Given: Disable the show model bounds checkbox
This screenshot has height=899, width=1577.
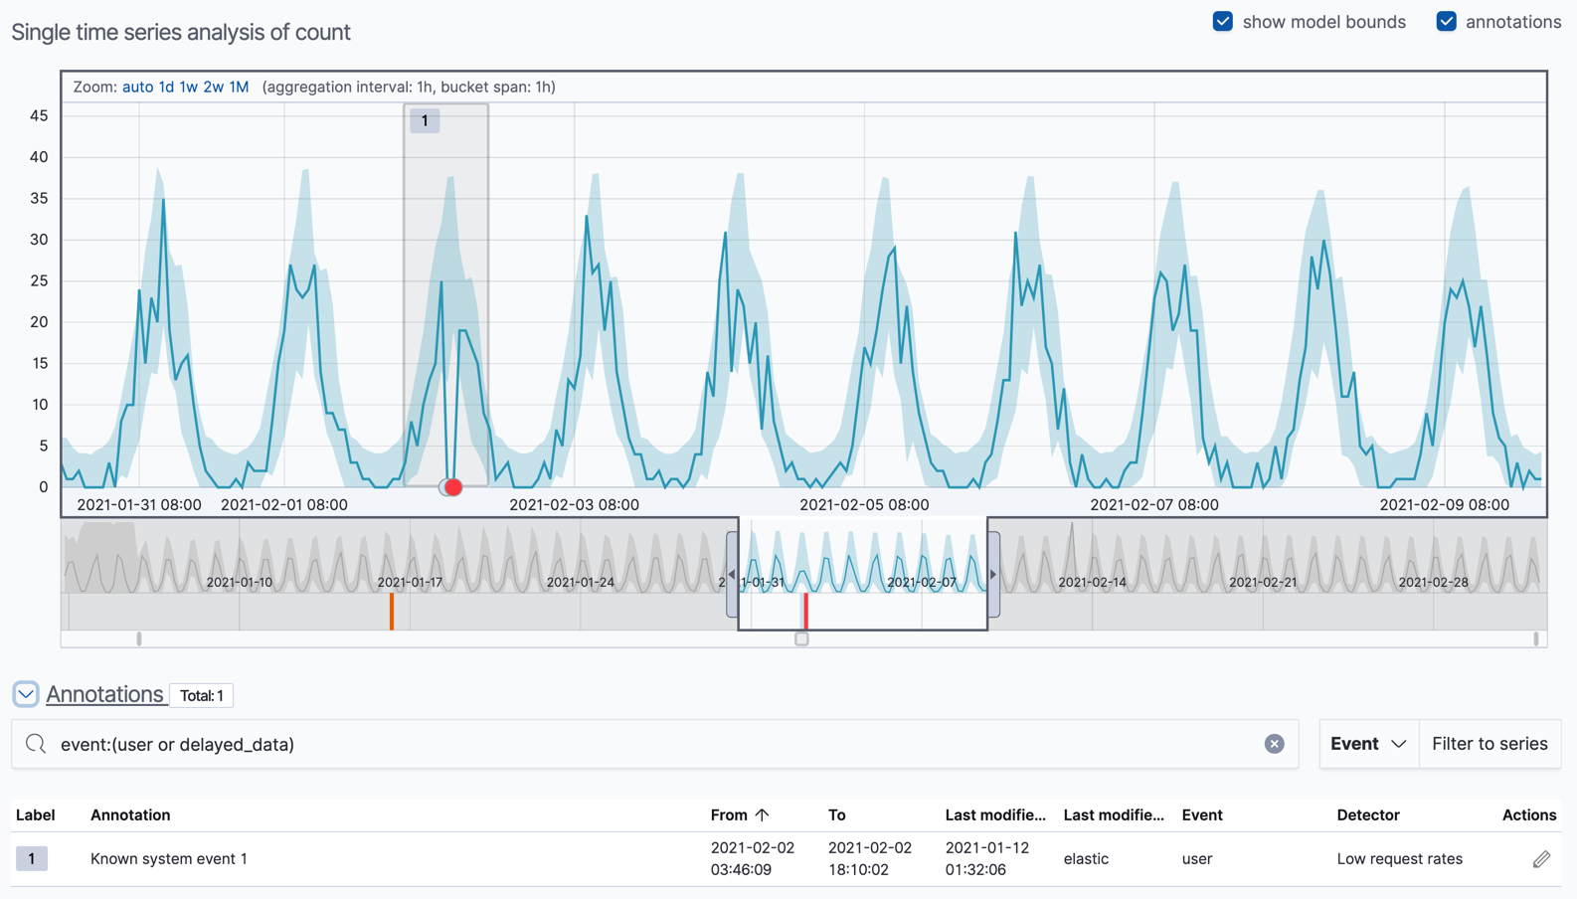Looking at the screenshot, I should 1223,22.
